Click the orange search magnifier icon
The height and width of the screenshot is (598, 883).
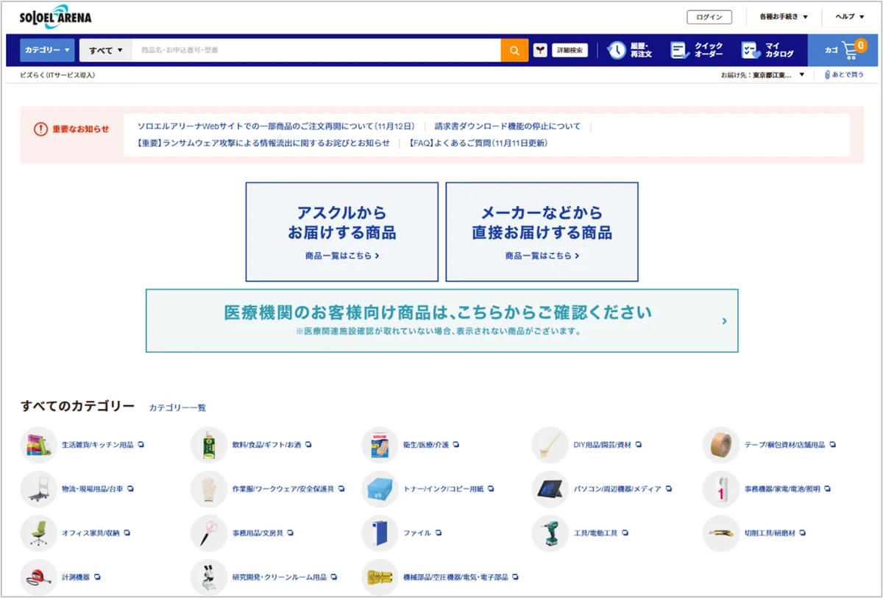514,49
